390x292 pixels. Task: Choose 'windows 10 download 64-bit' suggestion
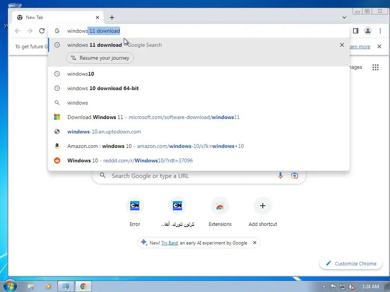(199, 88)
